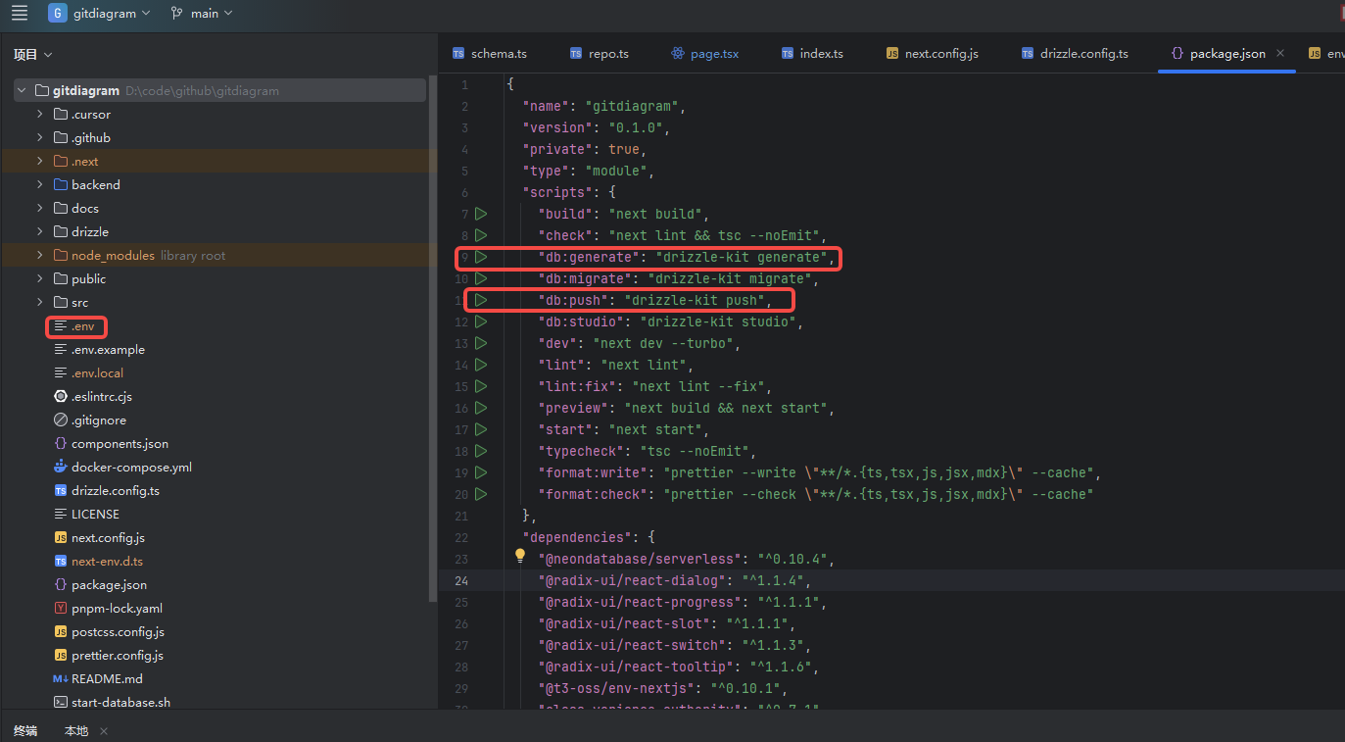Image resolution: width=1345 pixels, height=742 pixels.
Task: Expand the docs folder
Action: coord(40,208)
